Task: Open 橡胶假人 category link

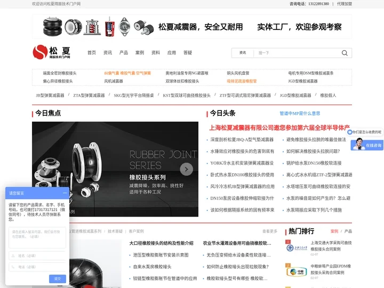Action: pos(328,95)
